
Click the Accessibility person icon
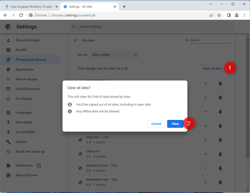8,132
